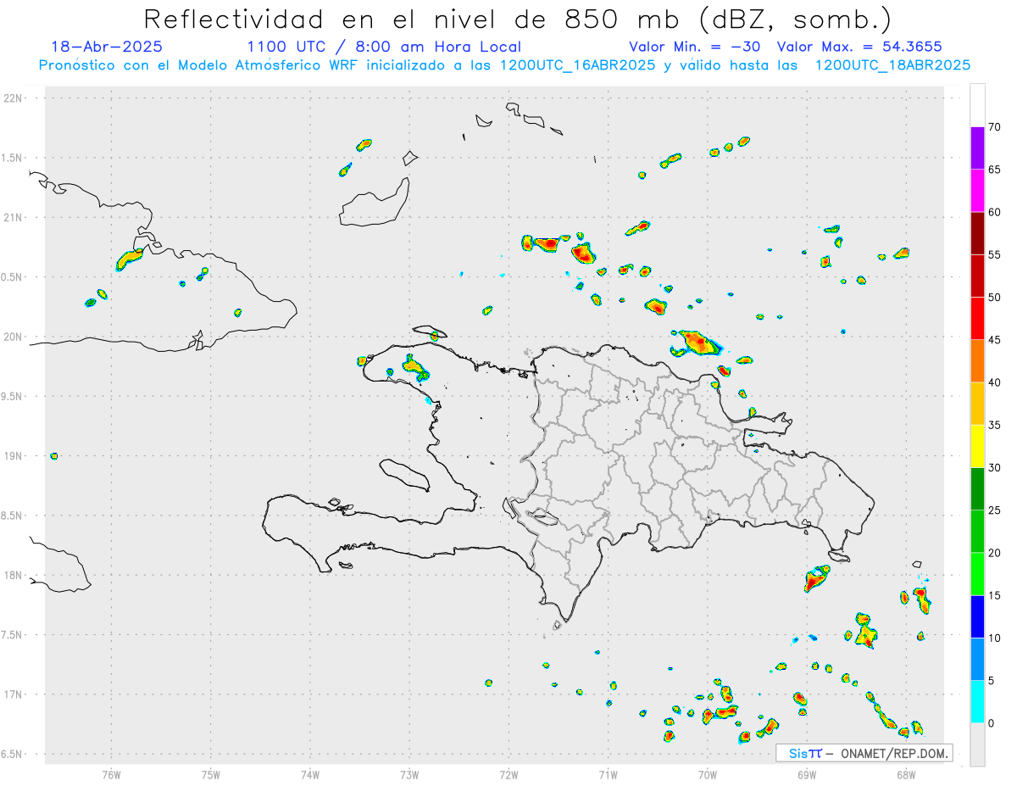Click the gold 35–40 dBZ colorbar segment
The image size is (1017, 786).
[x=977, y=404]
